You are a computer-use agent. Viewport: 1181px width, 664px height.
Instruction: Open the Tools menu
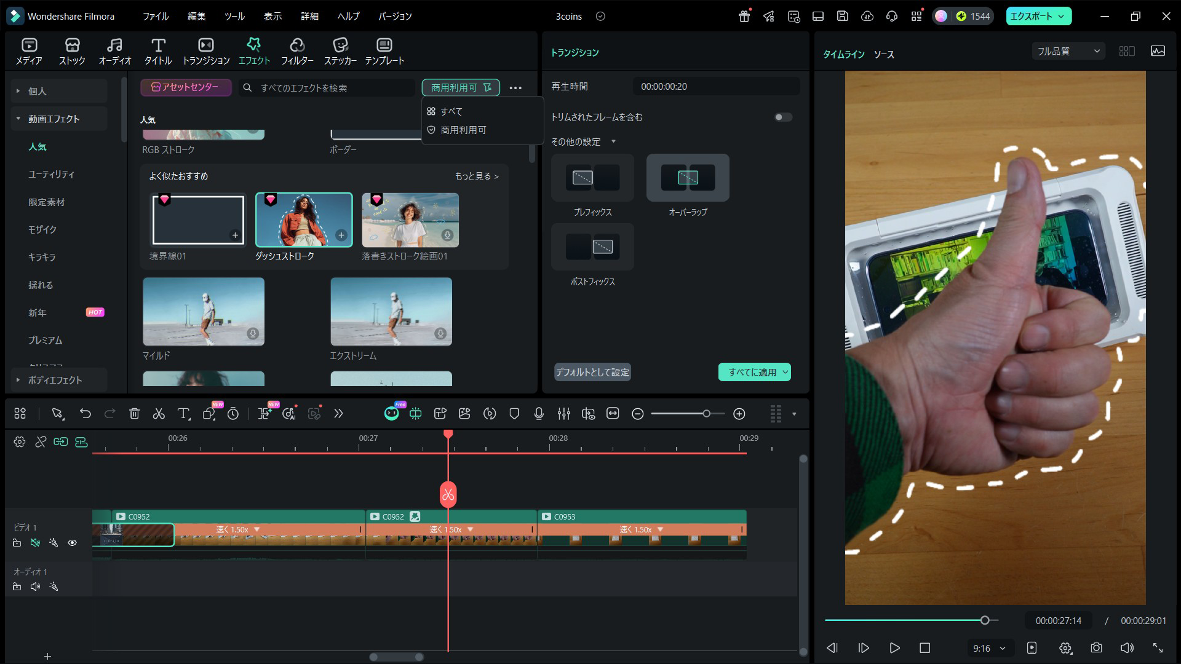234,17
